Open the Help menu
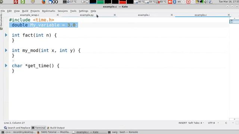This screenshot has width=239, height=134. pyautogui.click(x=93, y=11)
